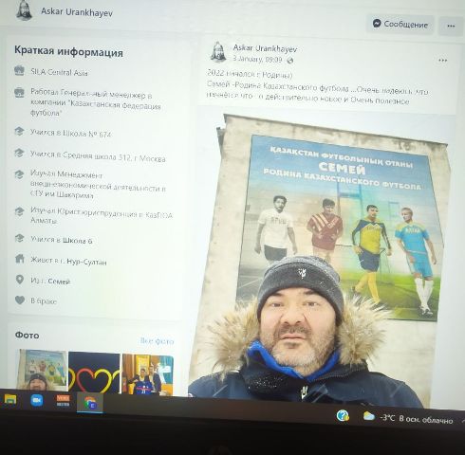The image size is (465, 455).
Task: Click the globe audience icon by post date
Action: [289, 60]
